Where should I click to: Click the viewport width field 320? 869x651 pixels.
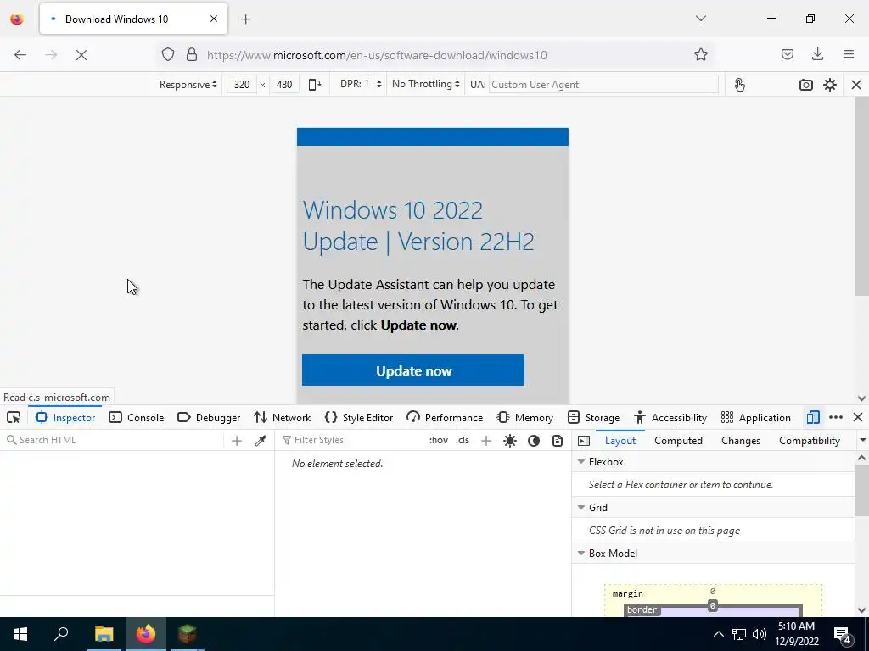242,85
